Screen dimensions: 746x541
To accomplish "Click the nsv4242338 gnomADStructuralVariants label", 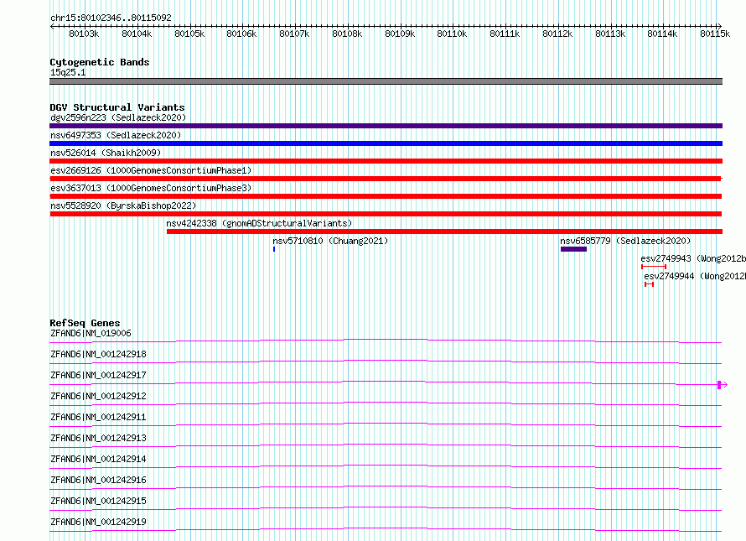I will [259, 223].
